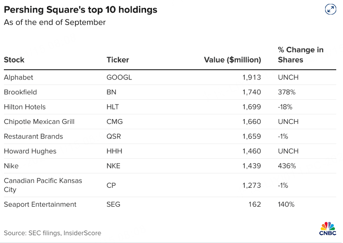Select the Hilton Hotels row
The height and width of the screenshot is (243, 343).
[25, 107]
